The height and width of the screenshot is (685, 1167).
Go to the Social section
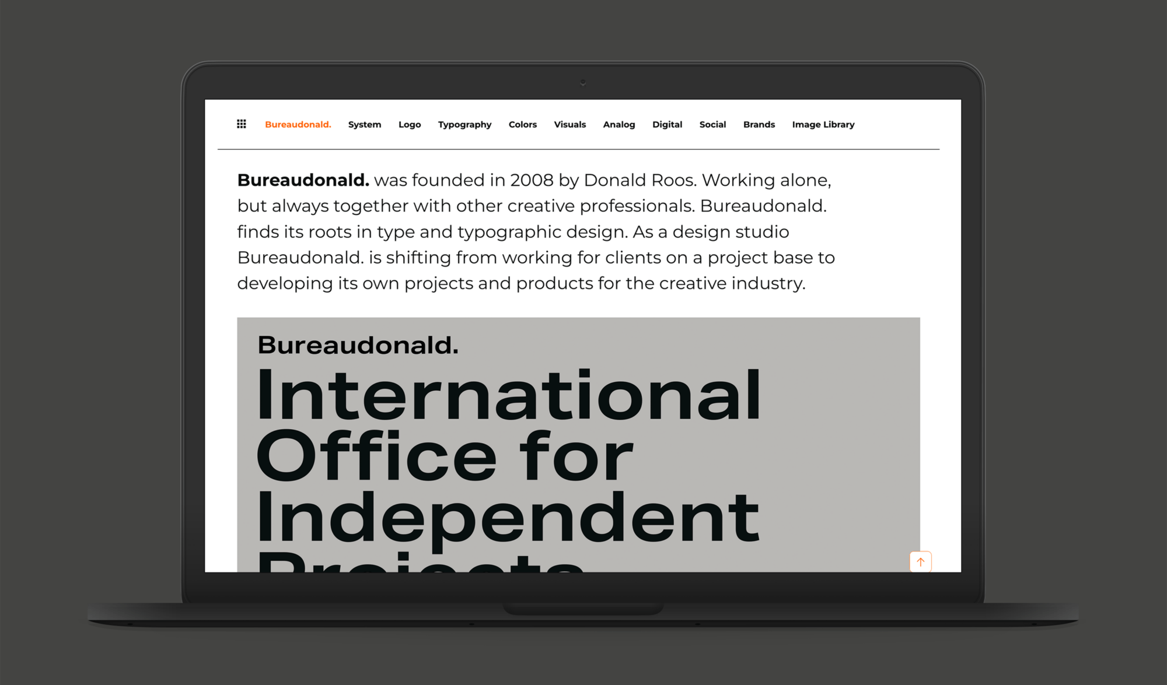pos(712,125)
